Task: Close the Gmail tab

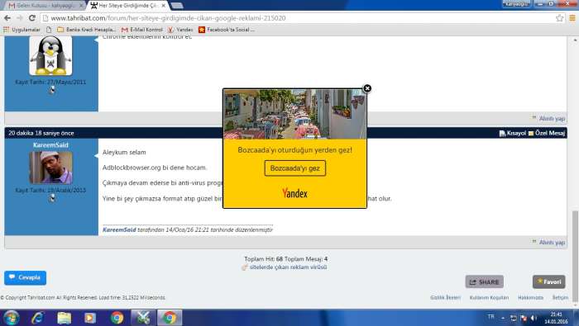Action: (x=81, y=6)
